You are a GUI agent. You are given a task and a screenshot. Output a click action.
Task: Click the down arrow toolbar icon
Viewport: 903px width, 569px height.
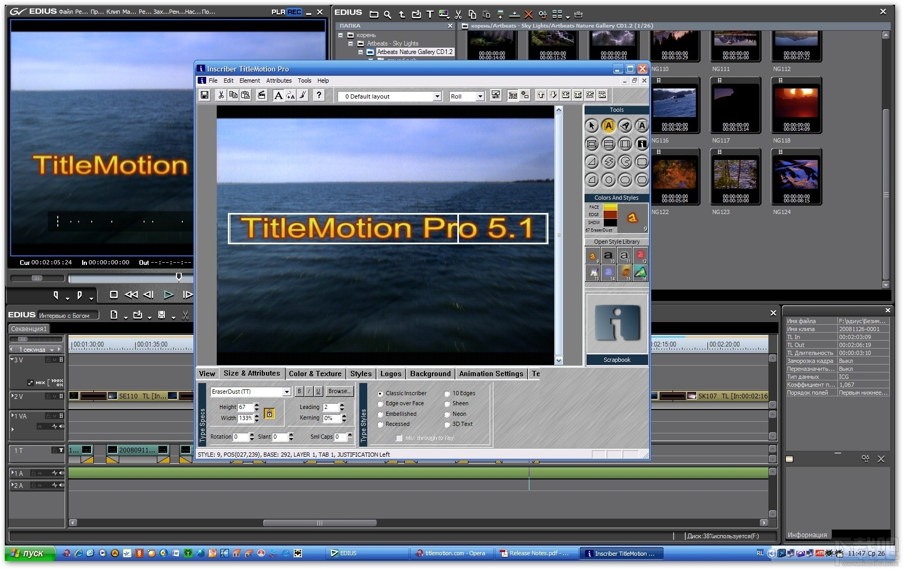tap(553, 95)
